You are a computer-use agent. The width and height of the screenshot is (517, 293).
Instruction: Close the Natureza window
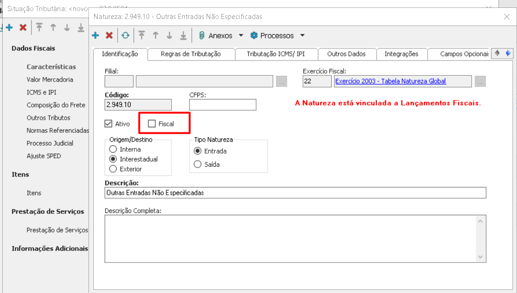tap(507, 17)
